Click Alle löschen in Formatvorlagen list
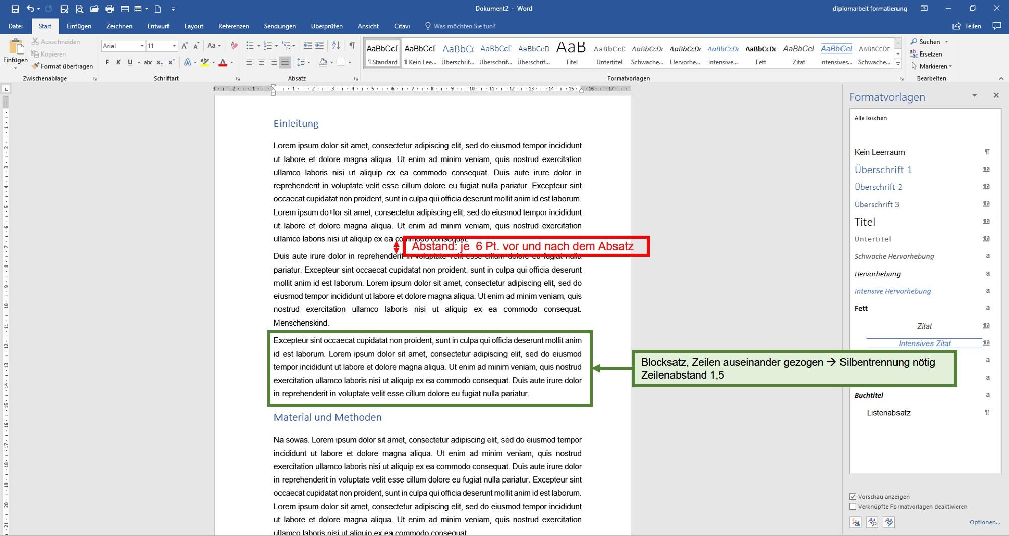 tap(870, 118)
